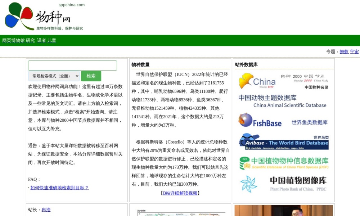Open the B站详细解读视频 link
Viewport: 360px width, 216px height.
click(x=180, y=192)
